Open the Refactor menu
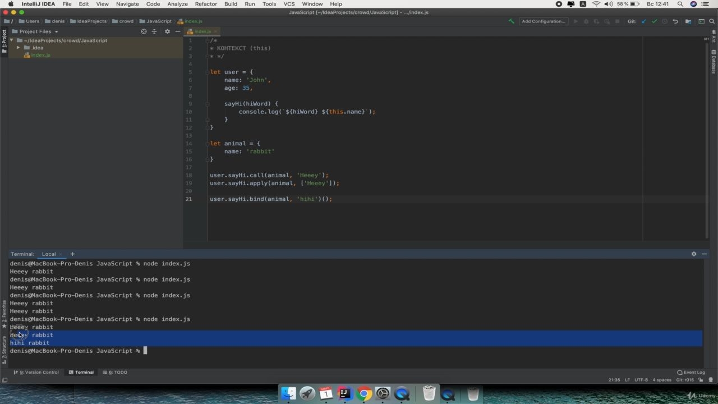718x404 pixels. point(206,4)
